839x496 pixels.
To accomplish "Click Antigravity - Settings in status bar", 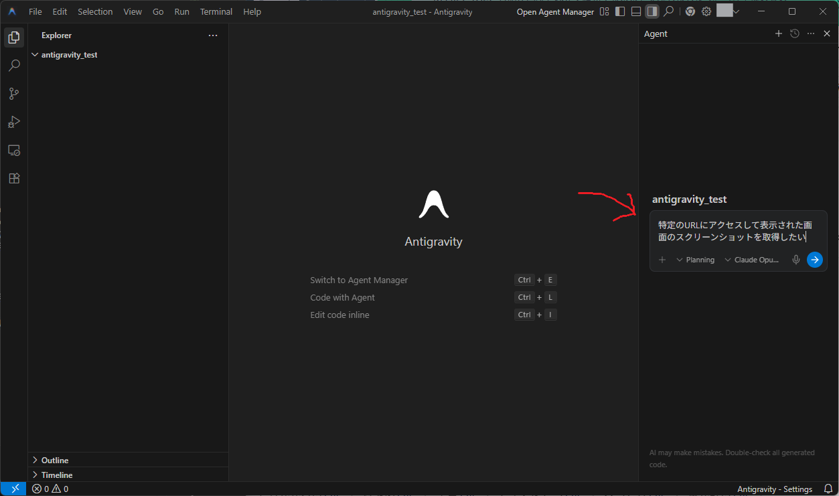I will point(775,489).
